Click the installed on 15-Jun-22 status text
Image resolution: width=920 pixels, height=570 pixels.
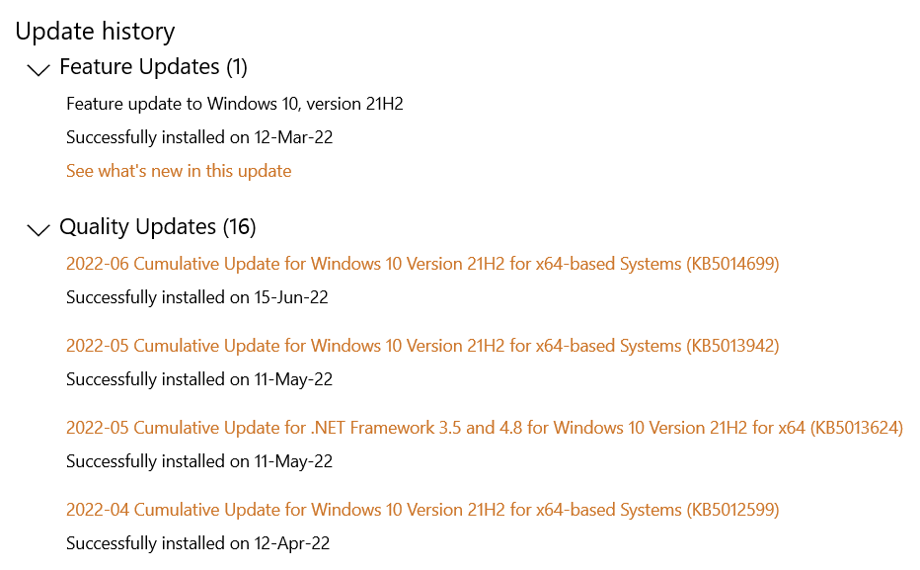[197, 297]
